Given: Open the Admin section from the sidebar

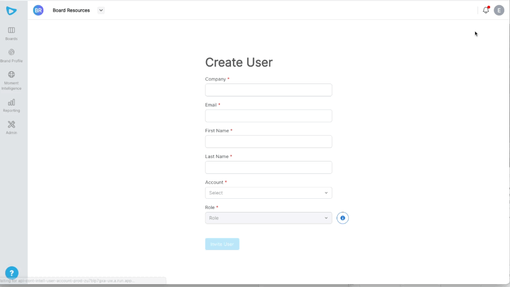Looking at the screenshot, I should pos(11,125).
